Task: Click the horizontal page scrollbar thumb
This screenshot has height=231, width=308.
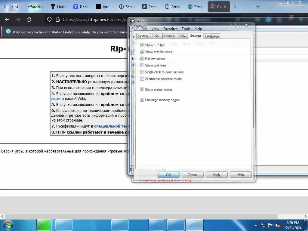Action: 141,216
